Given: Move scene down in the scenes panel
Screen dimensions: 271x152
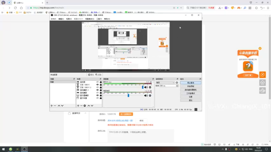Looking at the screenshot, I should [62, 106].
